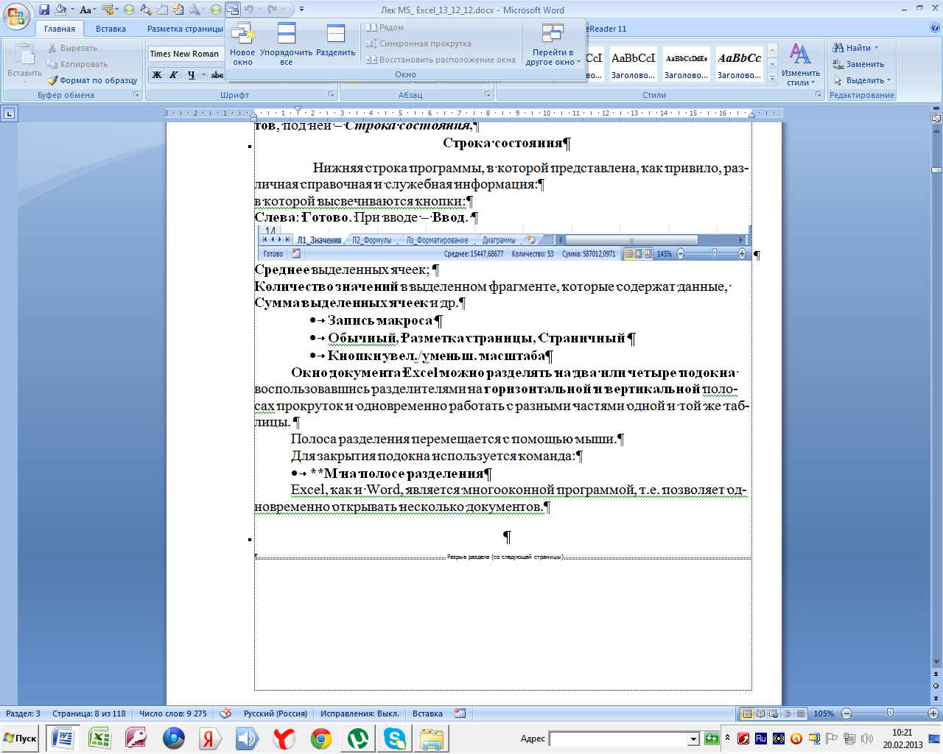
Task: Switch to Print Layout view in status bar
Action: click(748, 714)
